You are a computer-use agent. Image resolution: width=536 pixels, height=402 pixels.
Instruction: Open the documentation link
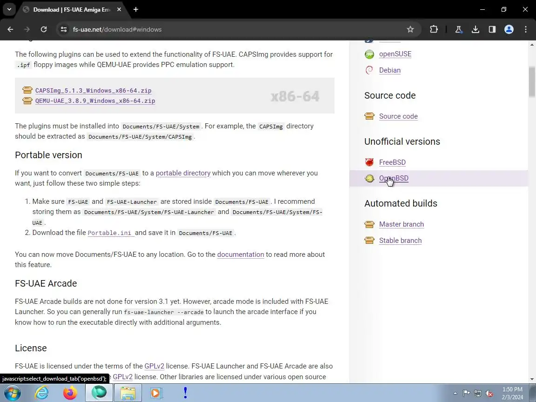click(x=241, y=255)
